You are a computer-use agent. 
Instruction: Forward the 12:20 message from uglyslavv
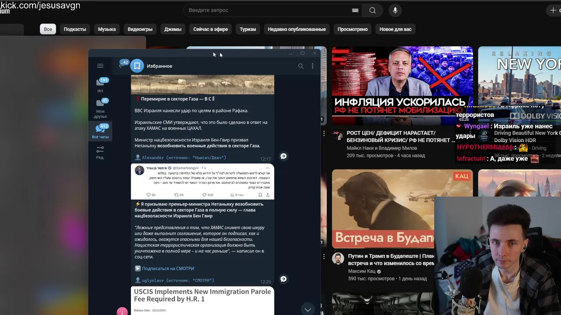click(284, 279)
